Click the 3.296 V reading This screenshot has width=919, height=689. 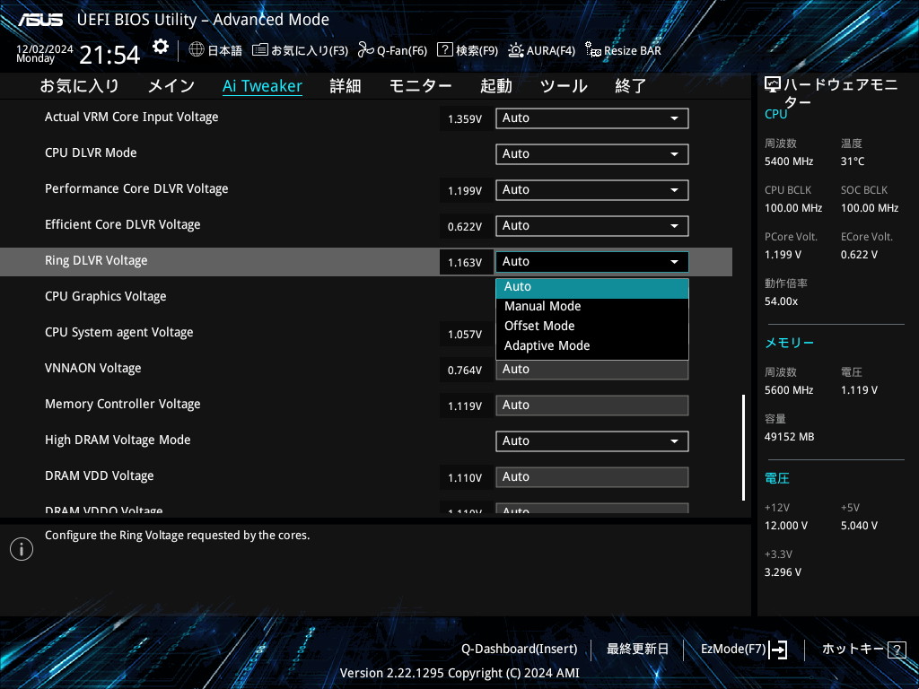click(783, 571)
